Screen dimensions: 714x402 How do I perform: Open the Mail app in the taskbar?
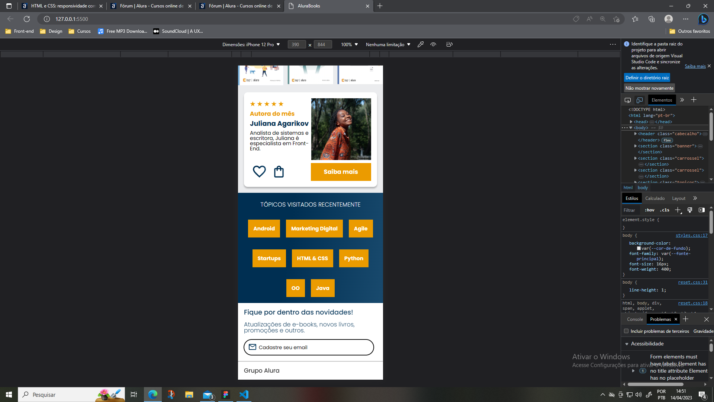208,395
